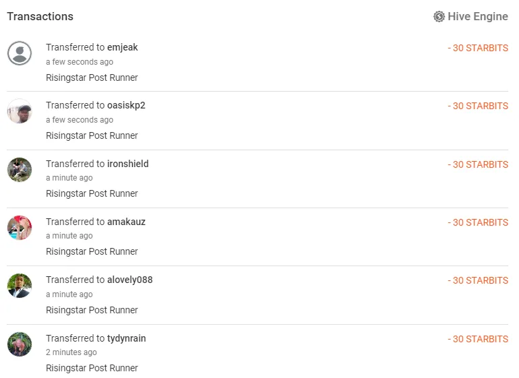Screen dimensions: 519x378
Task: Open the alovely088 username link
Action: [x=129, y=280]
